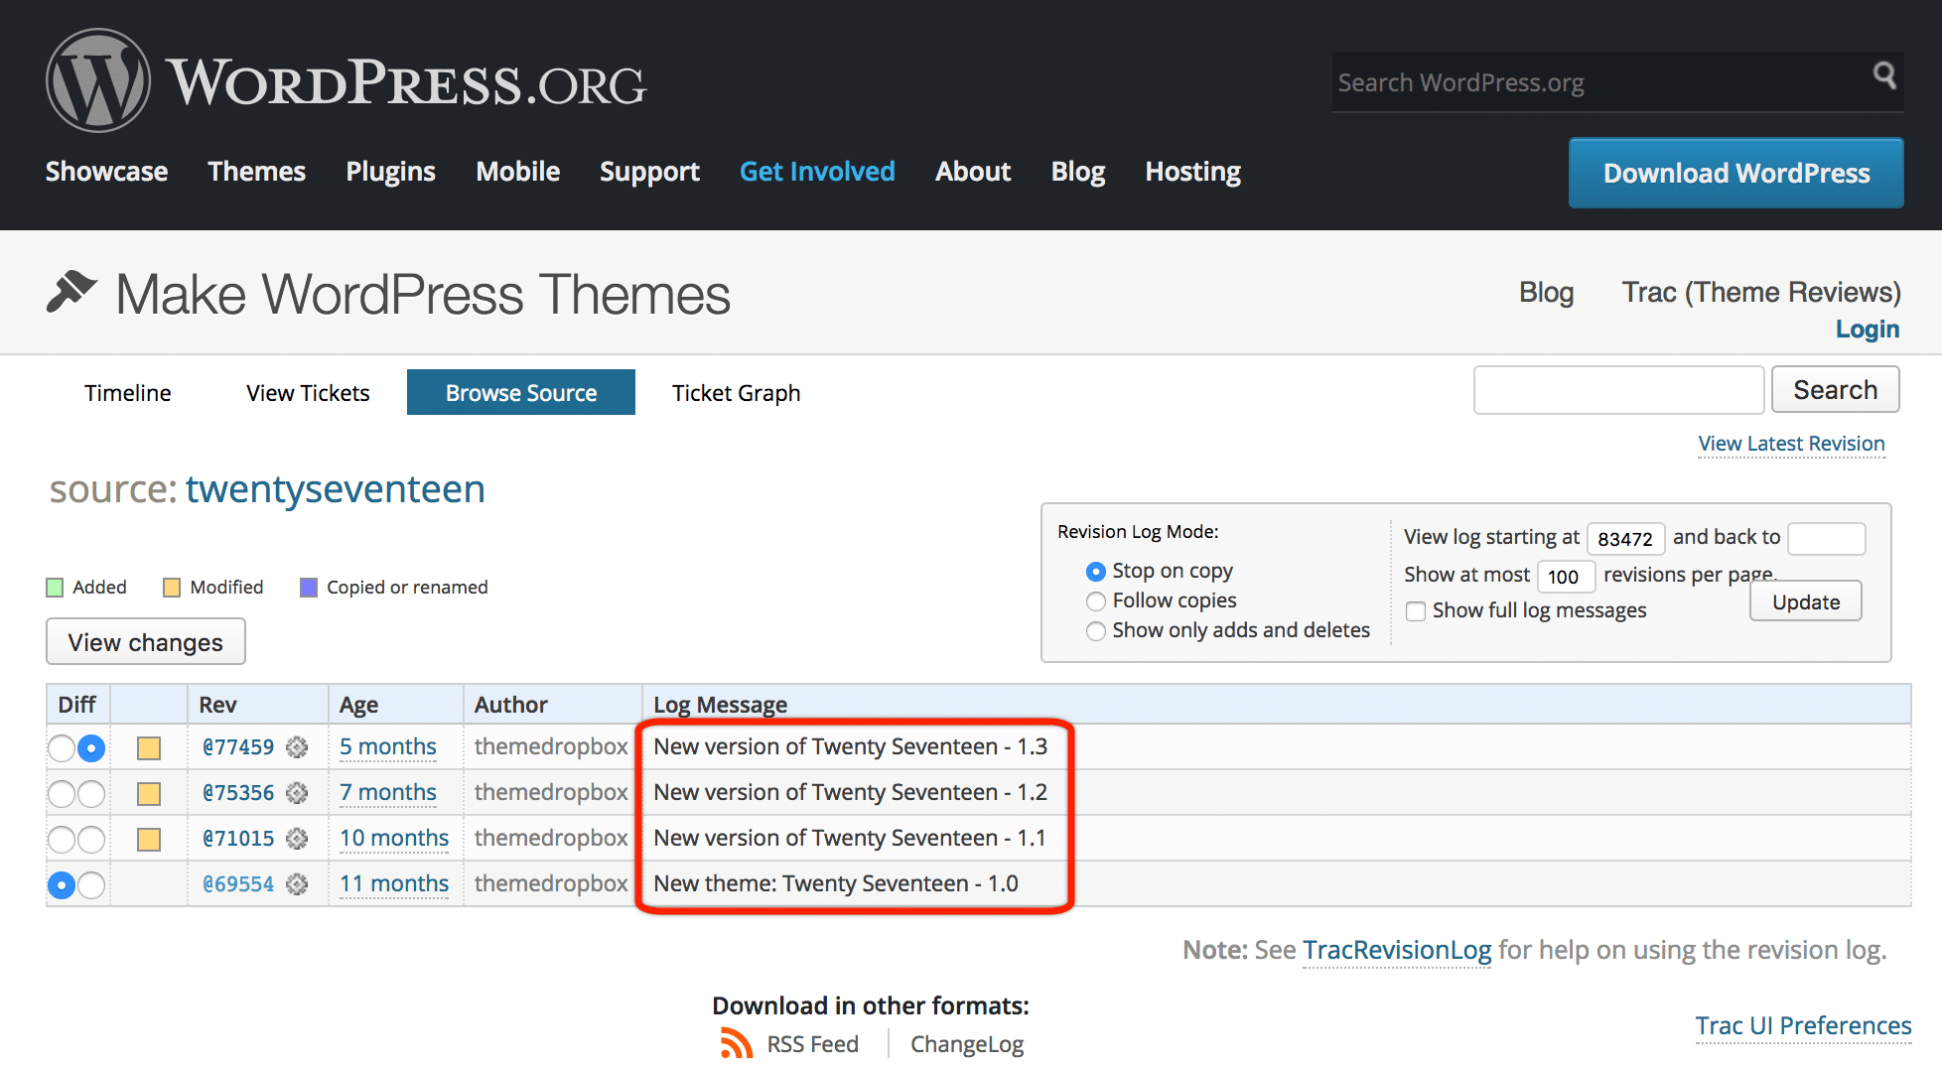1942x1068 pixels.
Task: Open View Latest Revision link
Action: pos(1791,444)
